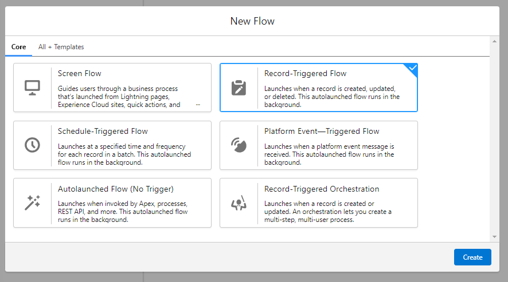Click the Record-Triggered Flow clipboard icon

239,88
